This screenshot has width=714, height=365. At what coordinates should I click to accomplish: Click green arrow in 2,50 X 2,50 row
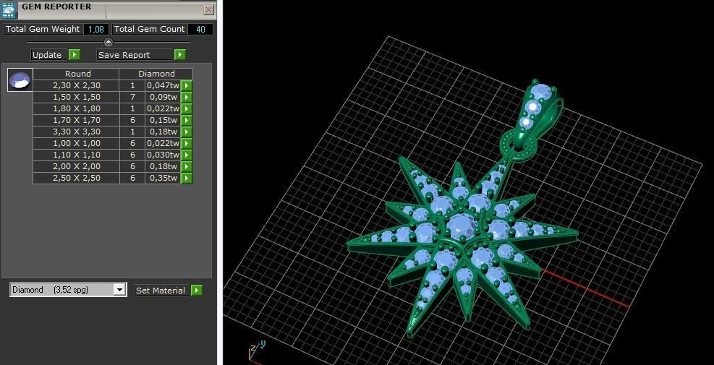pos(187,178)
